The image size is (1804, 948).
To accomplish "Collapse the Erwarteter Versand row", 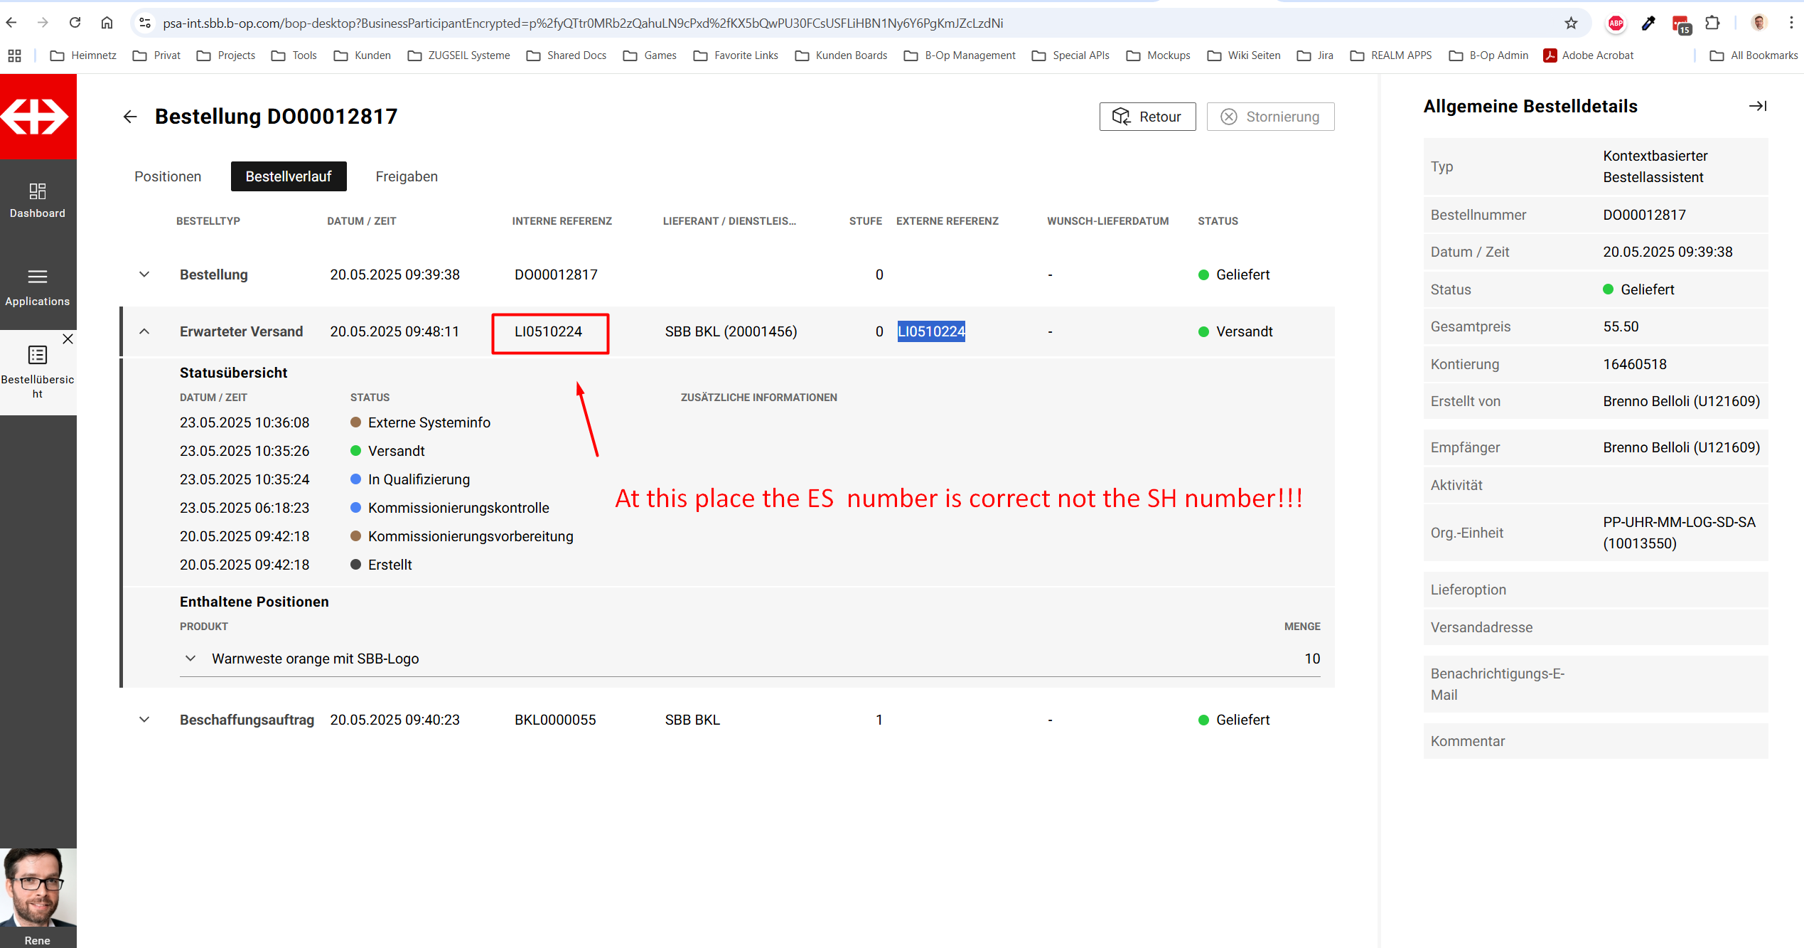I will point(144,331).
